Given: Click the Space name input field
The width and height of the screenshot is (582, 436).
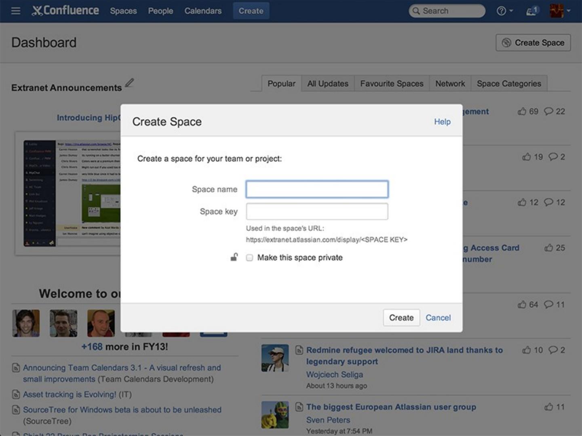Looking at the screenshot, I should point(317,189).
